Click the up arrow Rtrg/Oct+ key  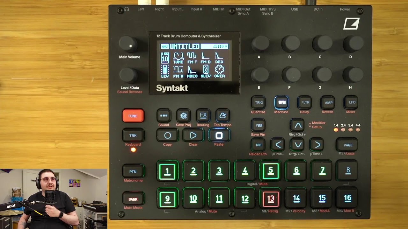[x=298, y=126]
